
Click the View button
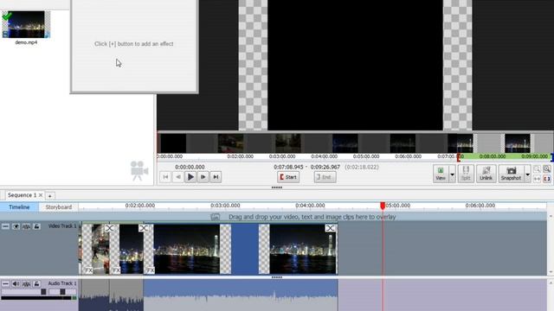coord(441,174)
